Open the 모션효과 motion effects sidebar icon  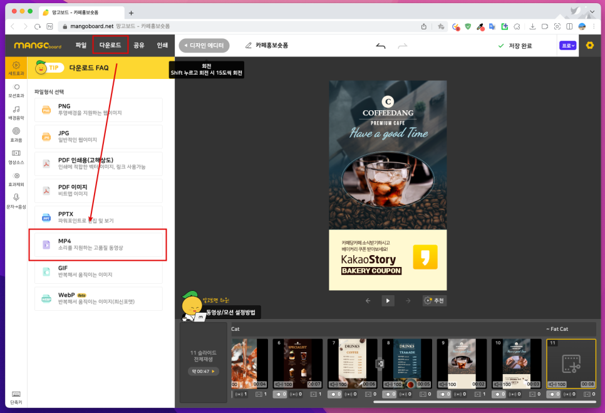pyautogui.click(x=16, y=90)
